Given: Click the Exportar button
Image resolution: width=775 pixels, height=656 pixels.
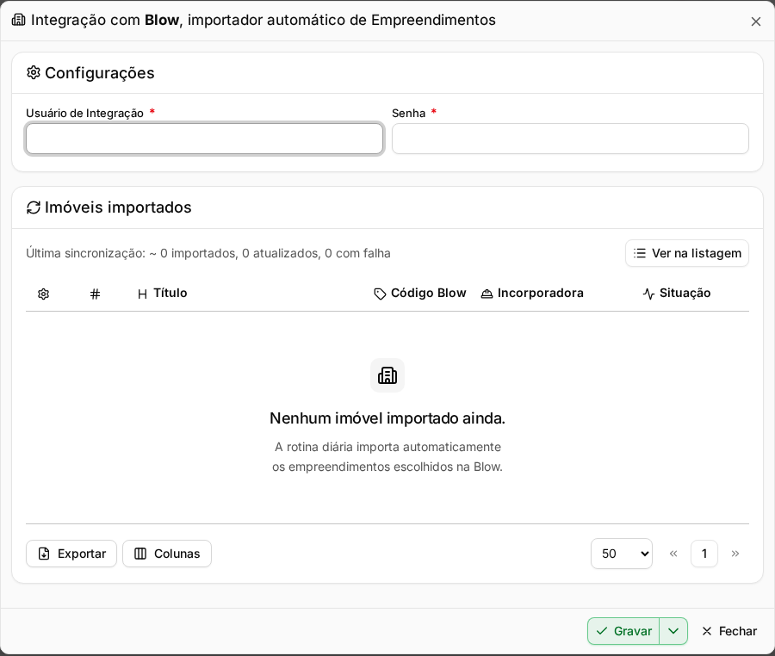Looking at the screenshot, I should 71,554.
